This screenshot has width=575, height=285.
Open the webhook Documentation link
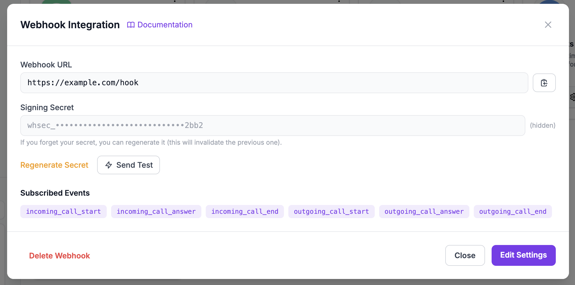point(165,25)
